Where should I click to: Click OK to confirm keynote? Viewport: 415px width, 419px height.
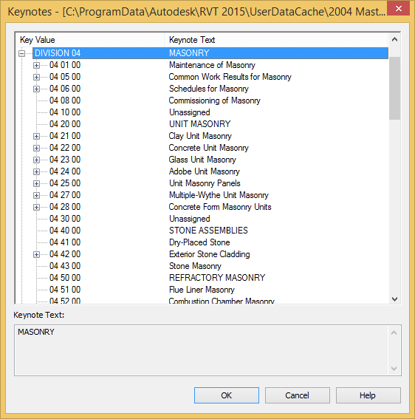[227, 395]
